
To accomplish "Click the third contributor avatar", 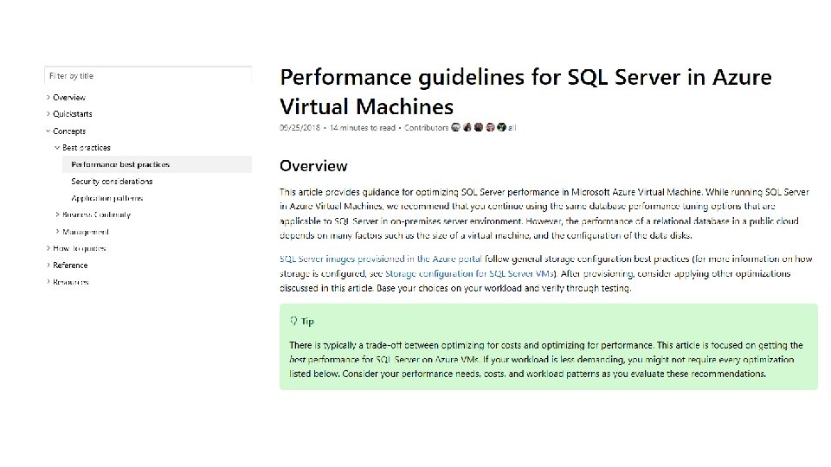I will point(479,128).
